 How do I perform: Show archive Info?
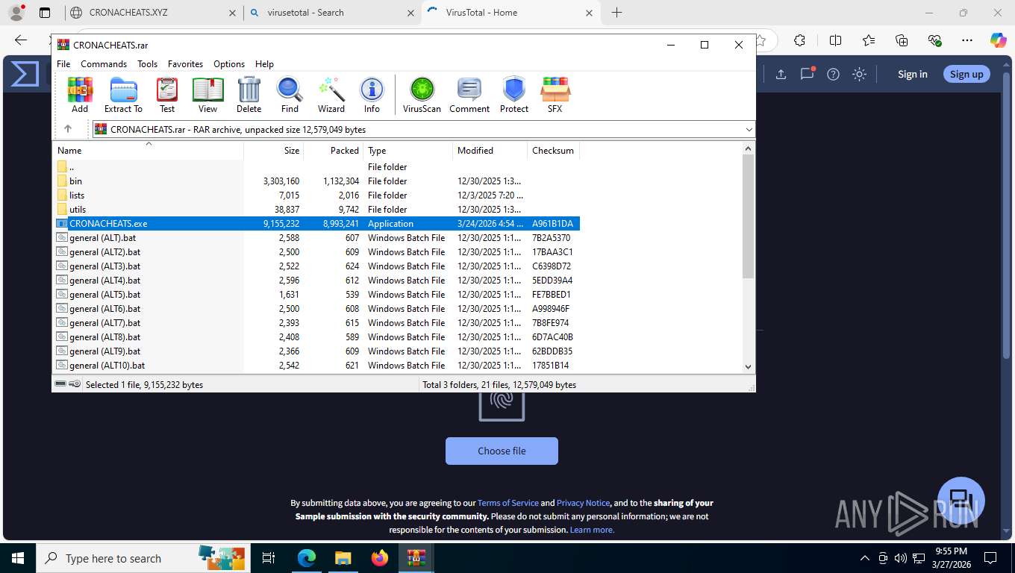pyautogui.click(x=372, y=95)
